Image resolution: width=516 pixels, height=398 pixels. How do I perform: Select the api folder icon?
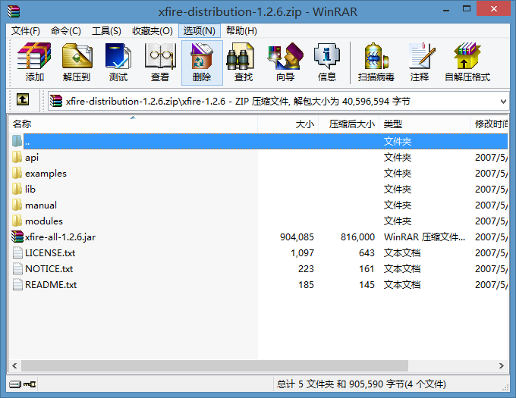coord(17,157)
